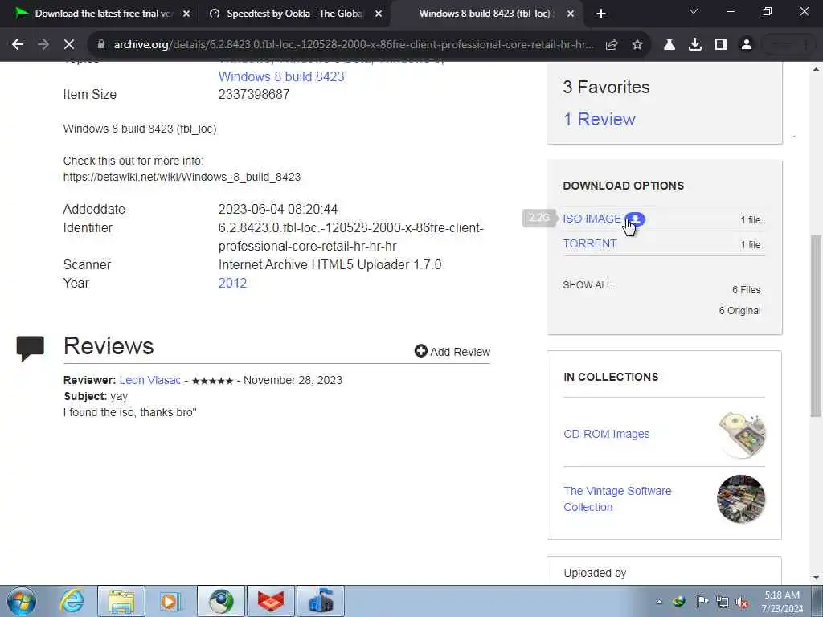Open The Vintage Software Collection link
Screen dimensions: 823x617
click(x=617, y=499)
